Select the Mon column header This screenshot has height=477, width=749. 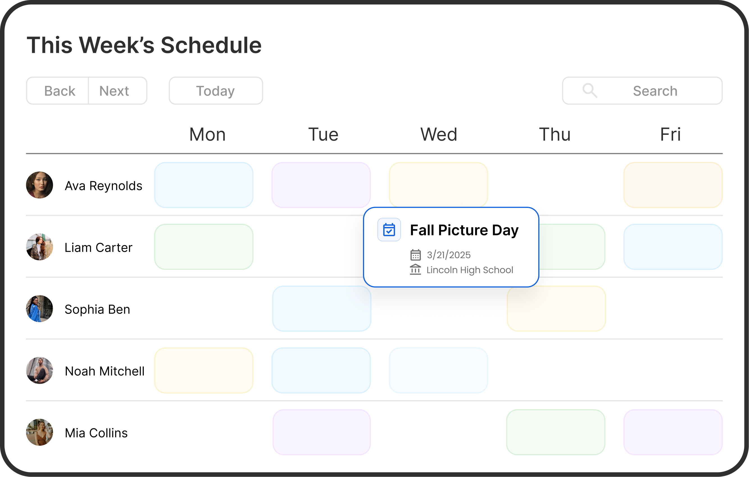click(207, 134)
